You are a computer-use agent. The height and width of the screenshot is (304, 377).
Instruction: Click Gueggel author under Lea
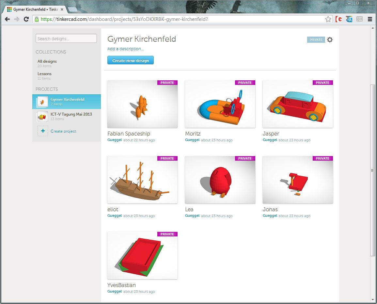click(192, 216)
